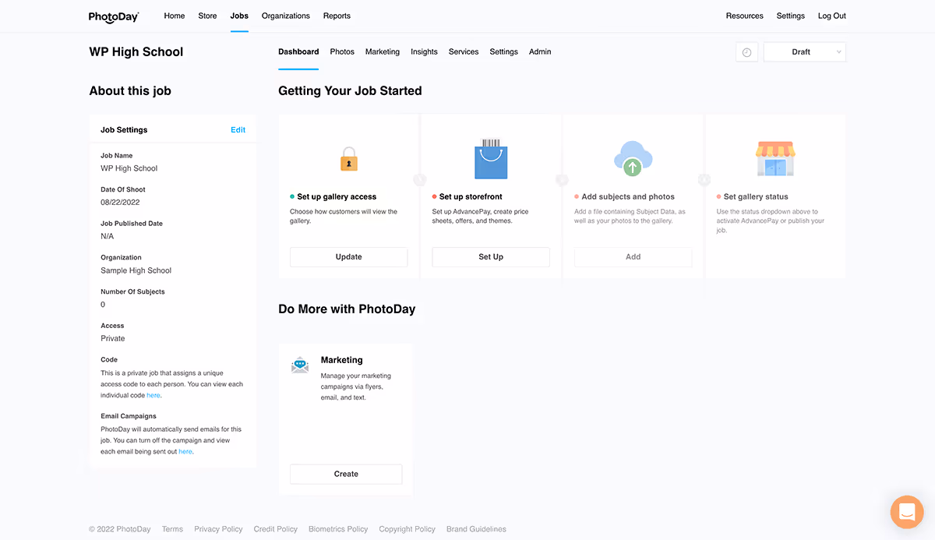
Task: Click the 'About this job' heading
Action: tap(130, 91)
